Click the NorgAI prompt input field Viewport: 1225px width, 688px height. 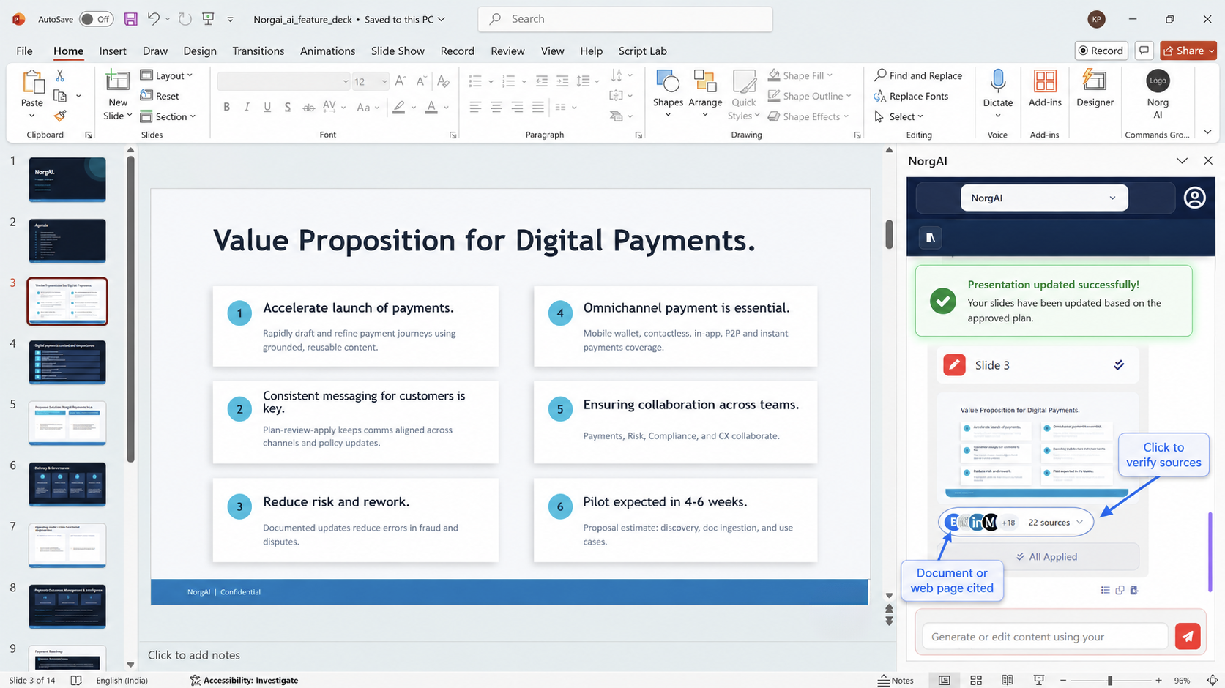point(1044,636)
